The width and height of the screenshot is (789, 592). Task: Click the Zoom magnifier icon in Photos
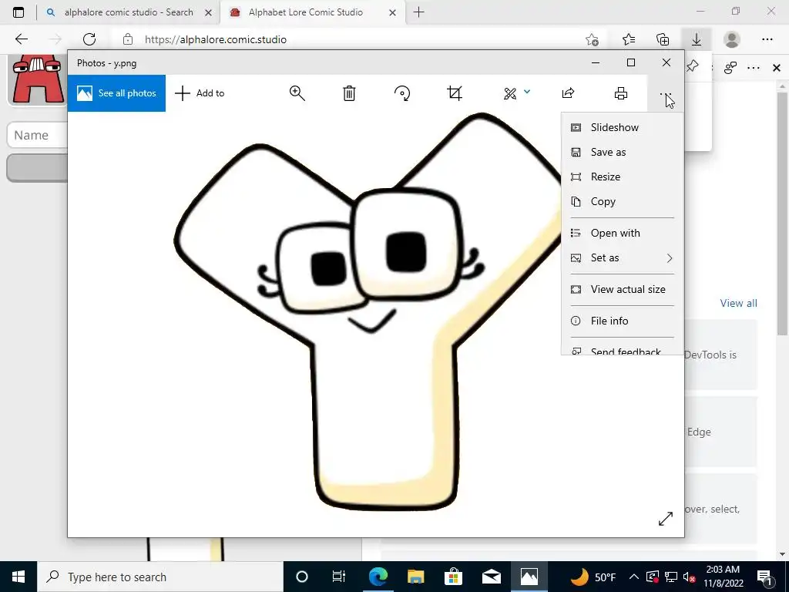click(297, 93)
